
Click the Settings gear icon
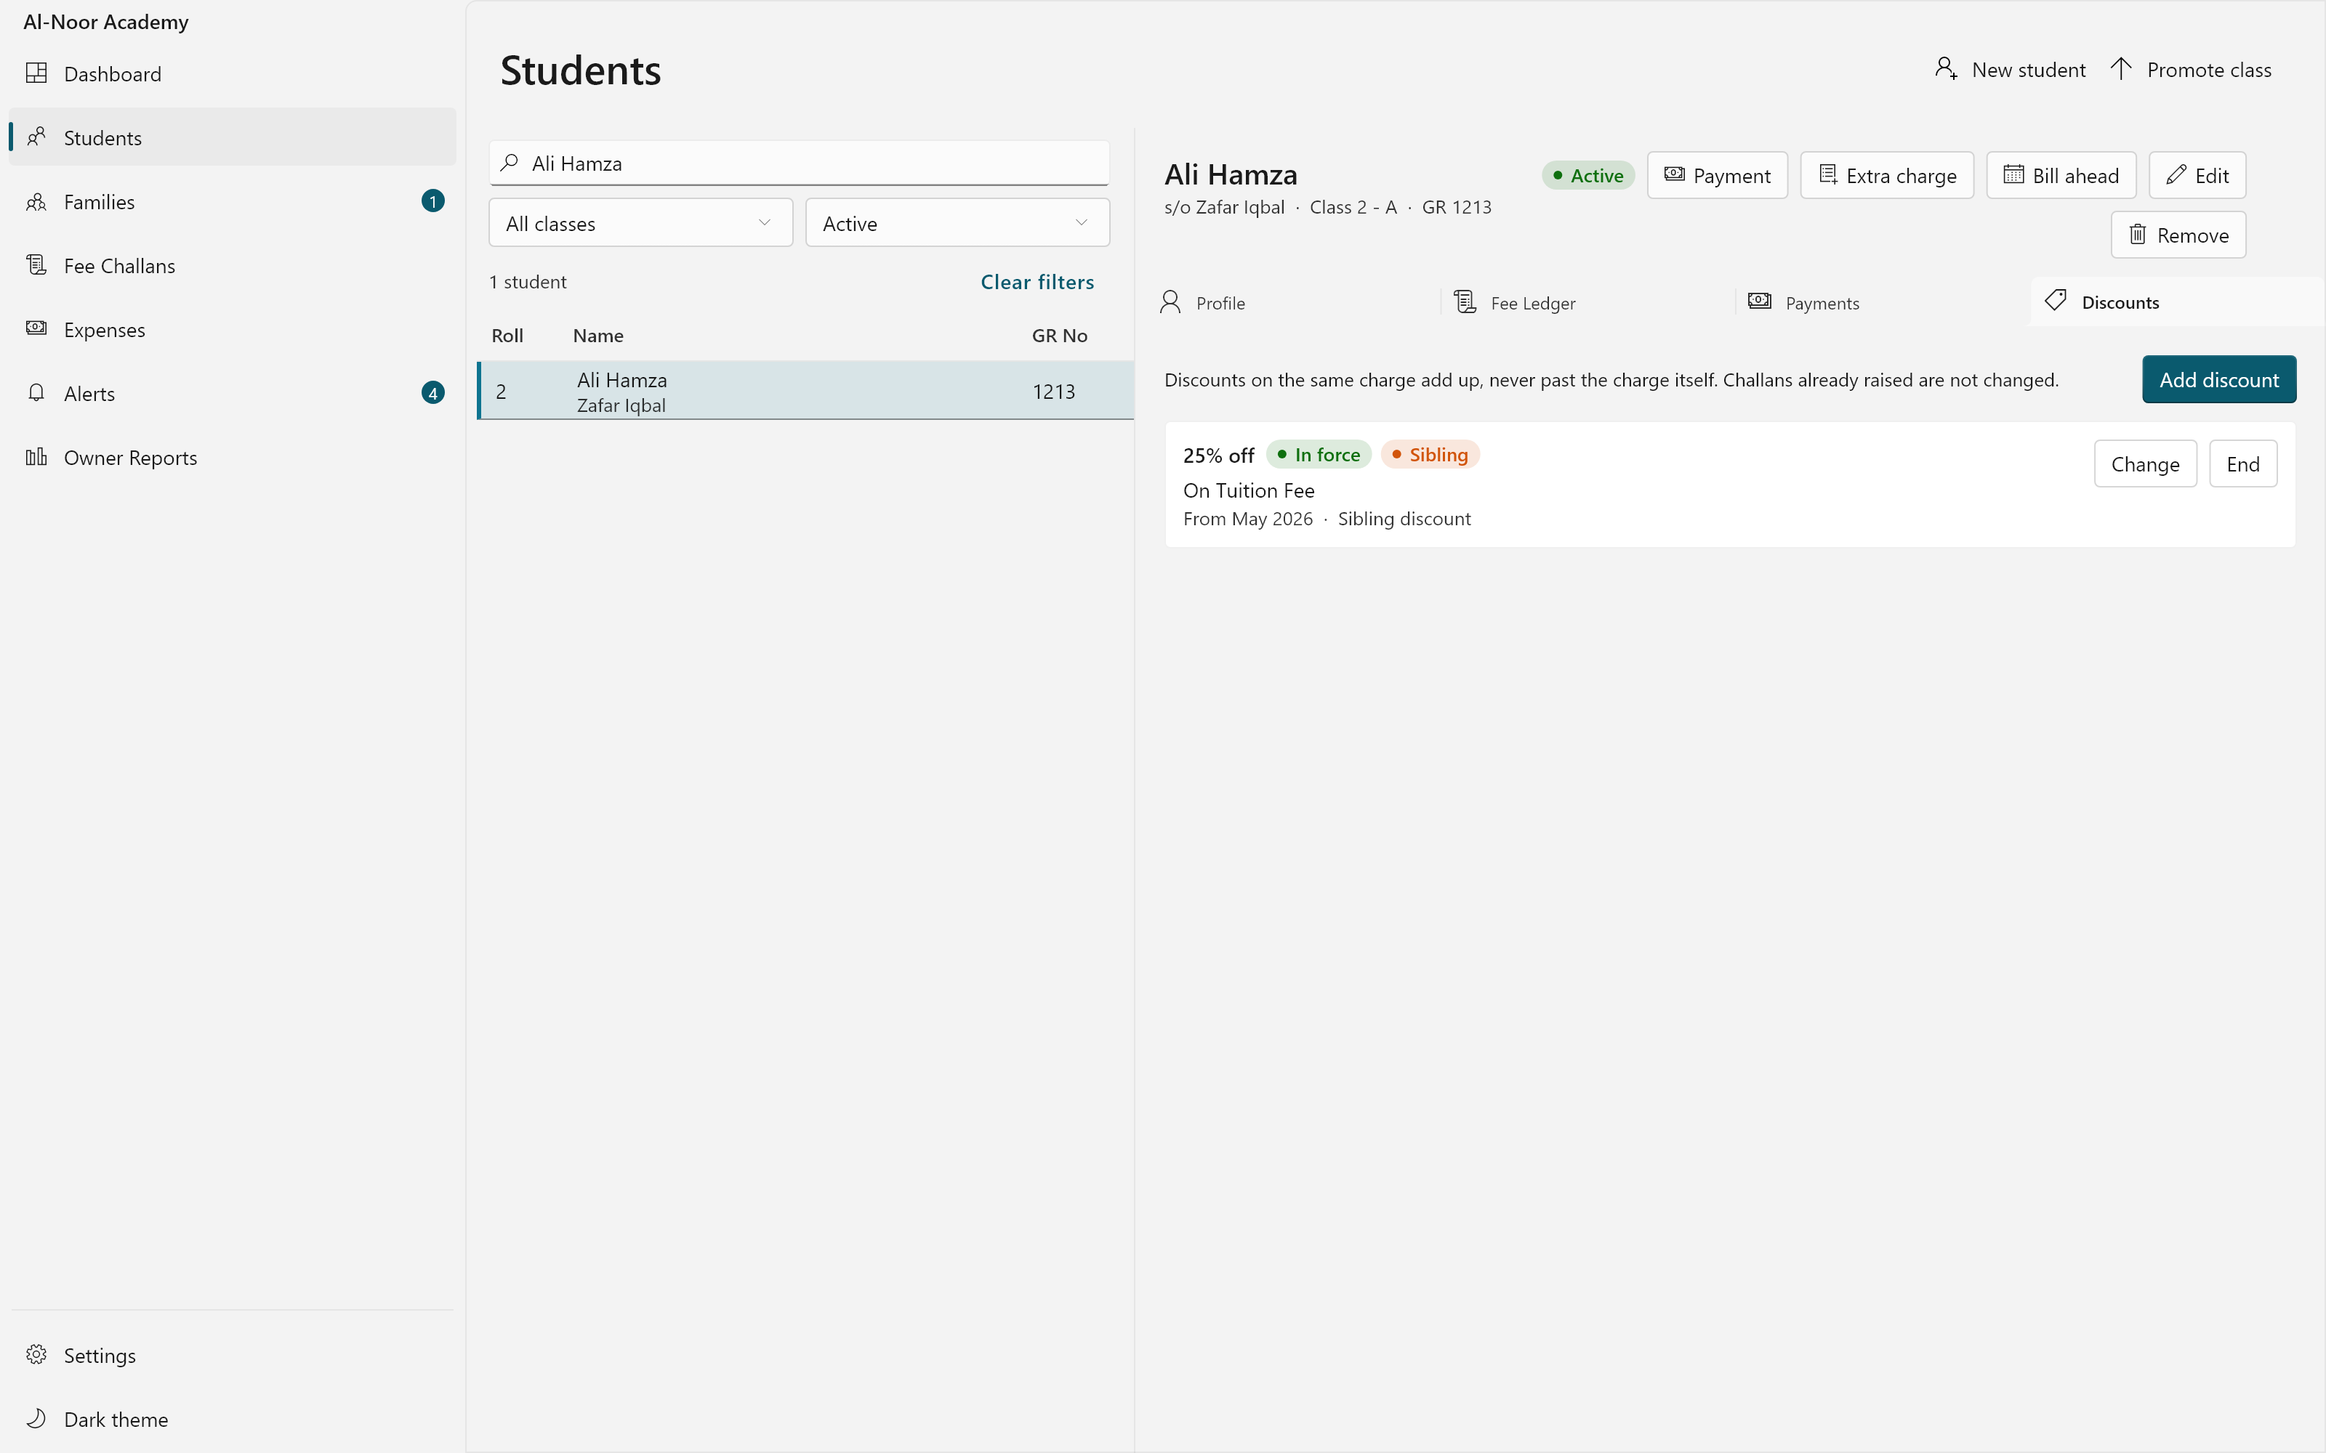36,1355
